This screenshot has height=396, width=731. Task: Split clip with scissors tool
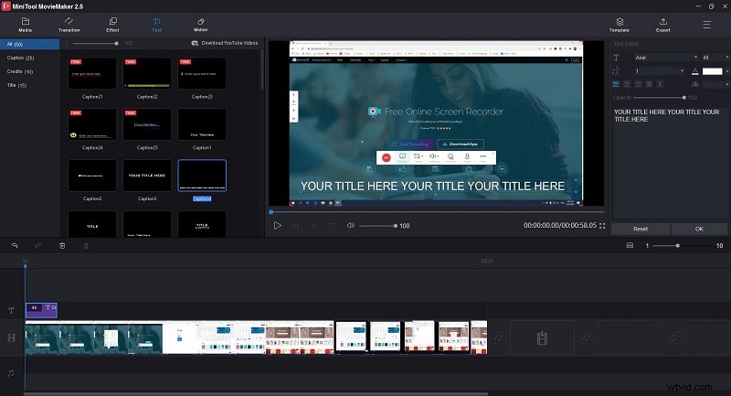coord(86,245)
